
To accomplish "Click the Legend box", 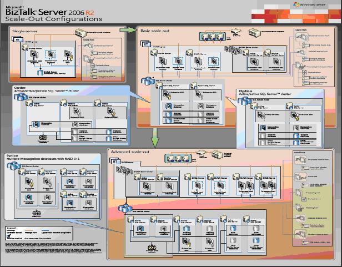I will pyautogui.click(x=39, y=233).
